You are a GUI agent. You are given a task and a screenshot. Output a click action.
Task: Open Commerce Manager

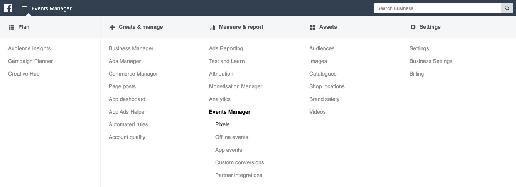[x=133, y=74]
